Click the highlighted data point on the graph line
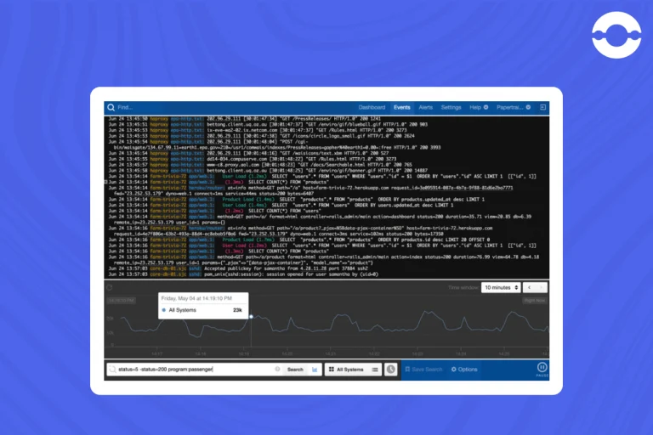Image resolution: width=653 pixels, height=435 pixels. [251, 317]
